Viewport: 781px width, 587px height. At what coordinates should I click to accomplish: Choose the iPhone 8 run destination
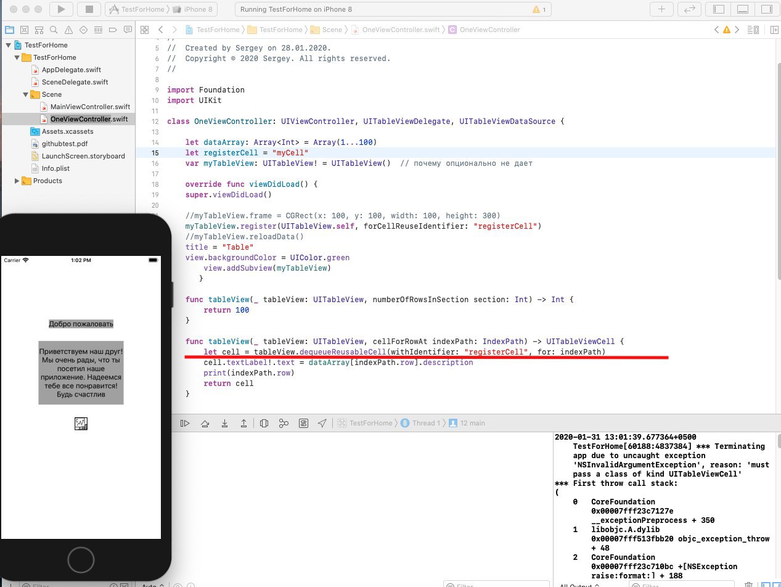click(x=194, y=10)
